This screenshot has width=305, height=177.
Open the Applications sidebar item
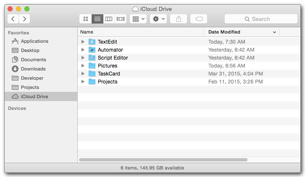[34, 41]
